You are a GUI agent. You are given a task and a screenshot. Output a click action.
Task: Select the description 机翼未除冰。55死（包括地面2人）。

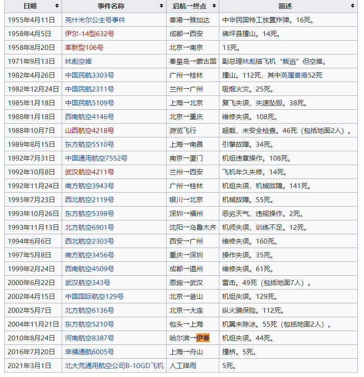[288, 324]
